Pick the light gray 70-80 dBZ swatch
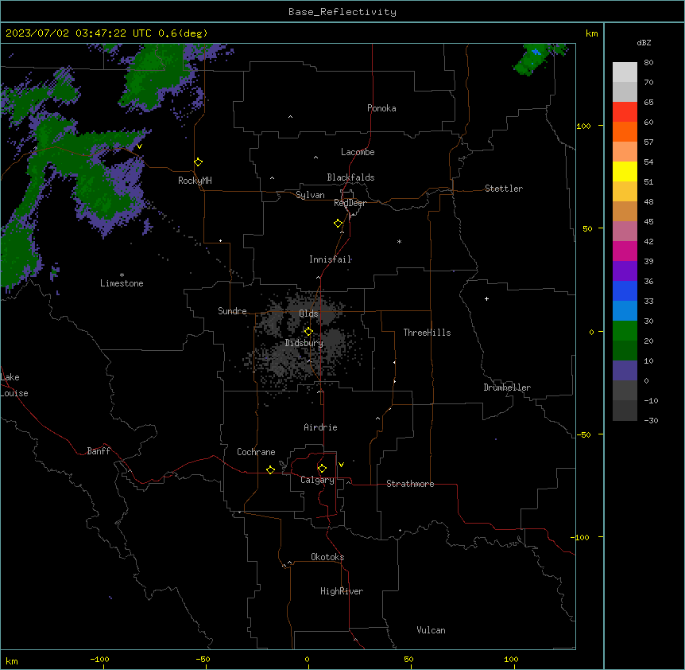Viewport: 685px width, 670px height. [625, 72]
